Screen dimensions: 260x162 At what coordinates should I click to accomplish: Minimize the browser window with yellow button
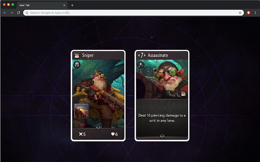[x=9, y=4]
